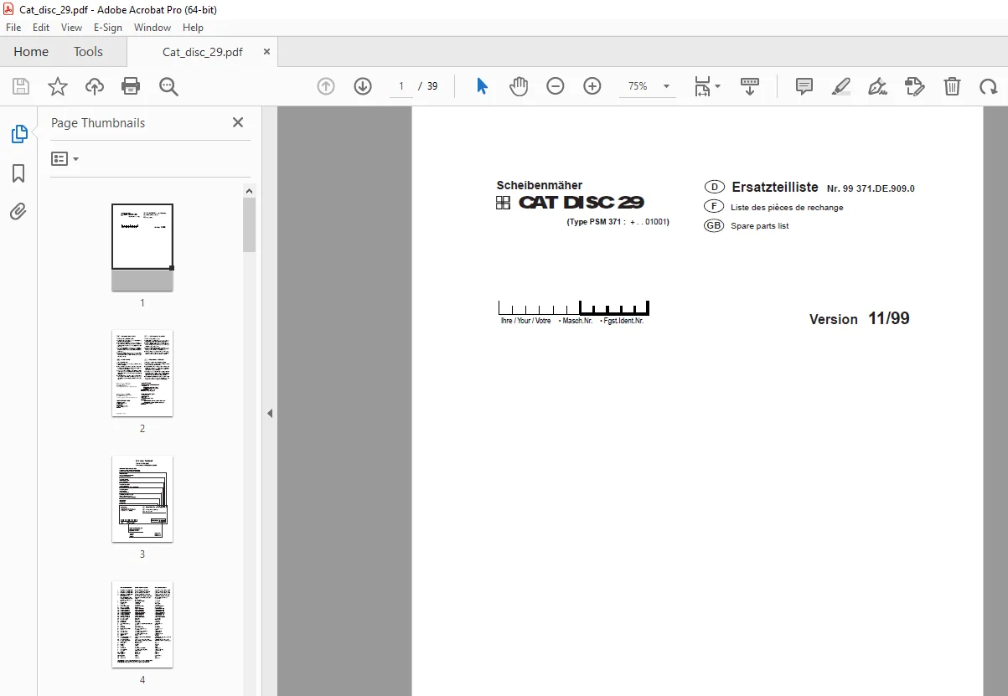Click the Nr. 99 371.DE.909.0 text
This screenshot has height=696, width=1008.
(871, 188)
